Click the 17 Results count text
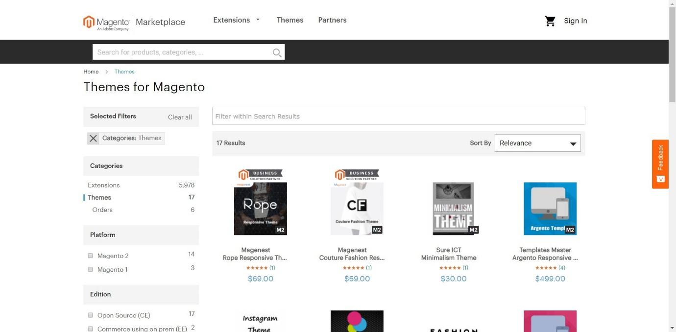 231,143
